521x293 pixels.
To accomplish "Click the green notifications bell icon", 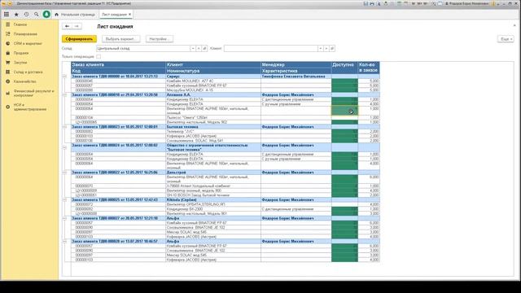I will pos(46,15).
